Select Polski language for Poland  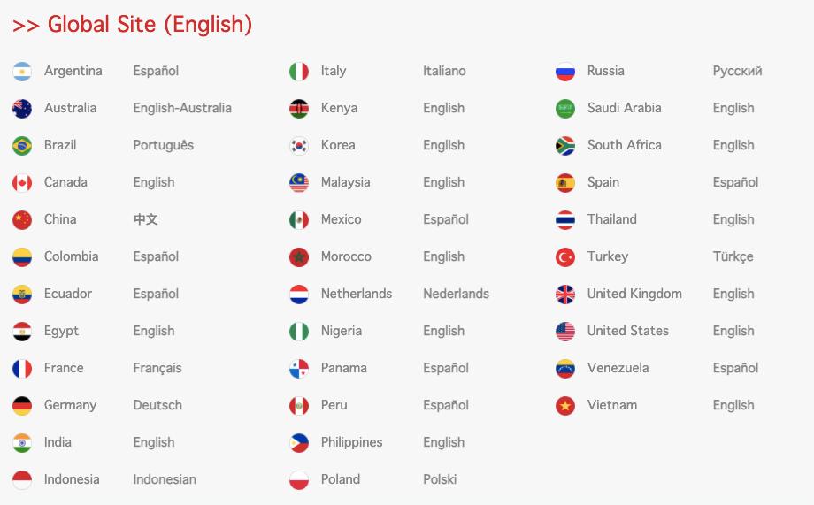(440, 479)
